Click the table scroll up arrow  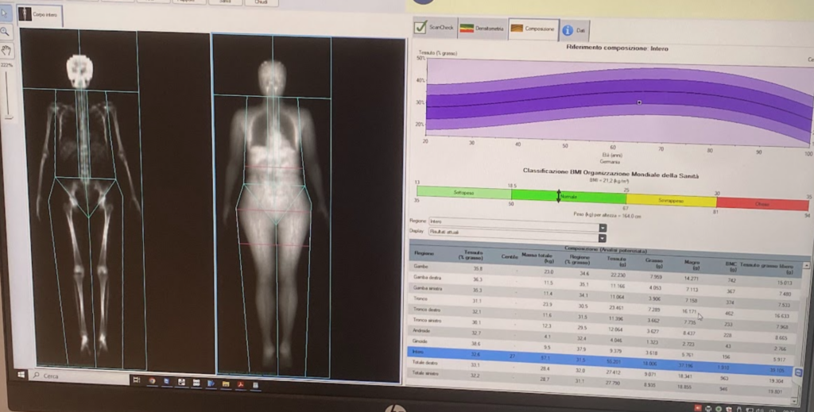(806, 265)
